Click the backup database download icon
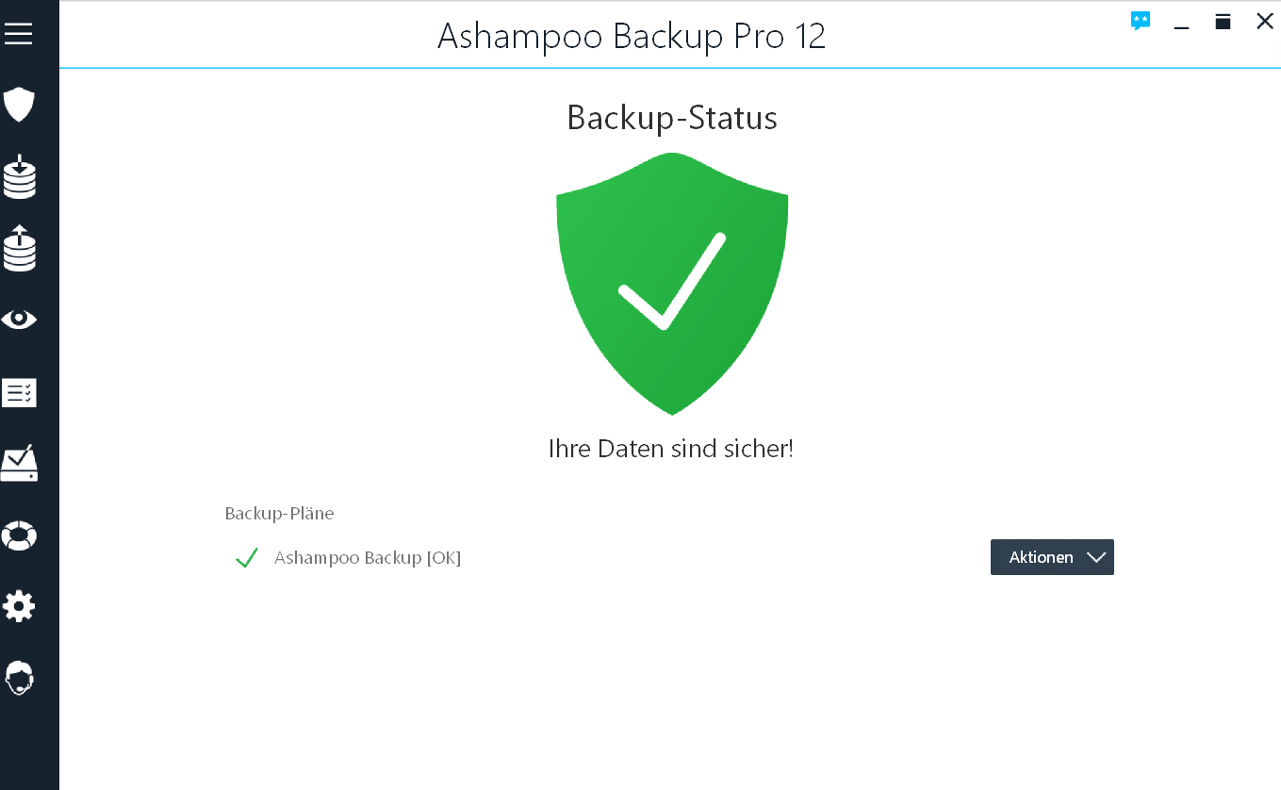This screenshot has height=790, width=1281. (19, 177)
